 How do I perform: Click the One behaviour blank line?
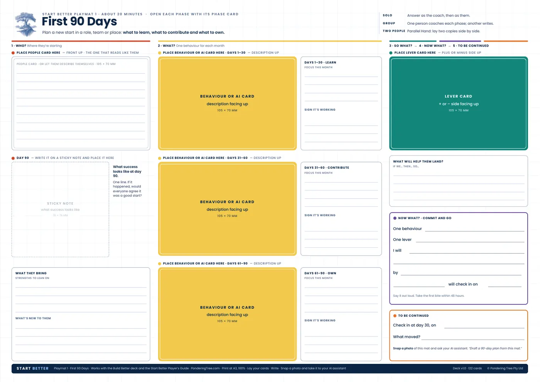coord(474,231)
